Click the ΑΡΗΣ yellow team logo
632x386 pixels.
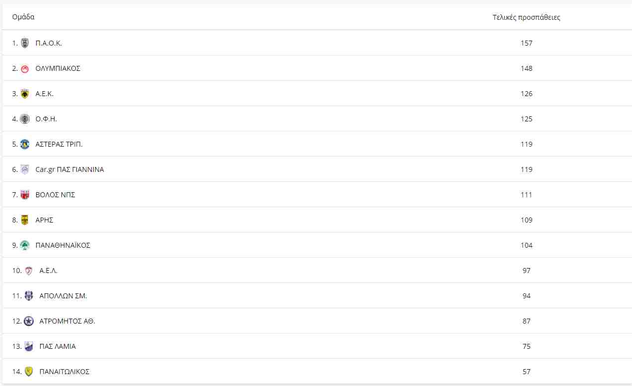click(x=25, y=220)
